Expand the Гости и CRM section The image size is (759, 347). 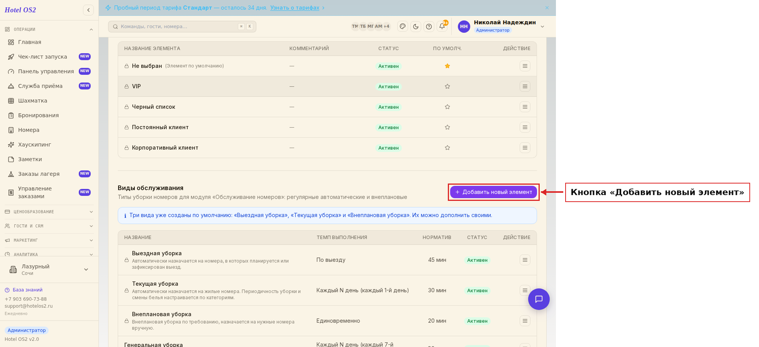[49, 226]
